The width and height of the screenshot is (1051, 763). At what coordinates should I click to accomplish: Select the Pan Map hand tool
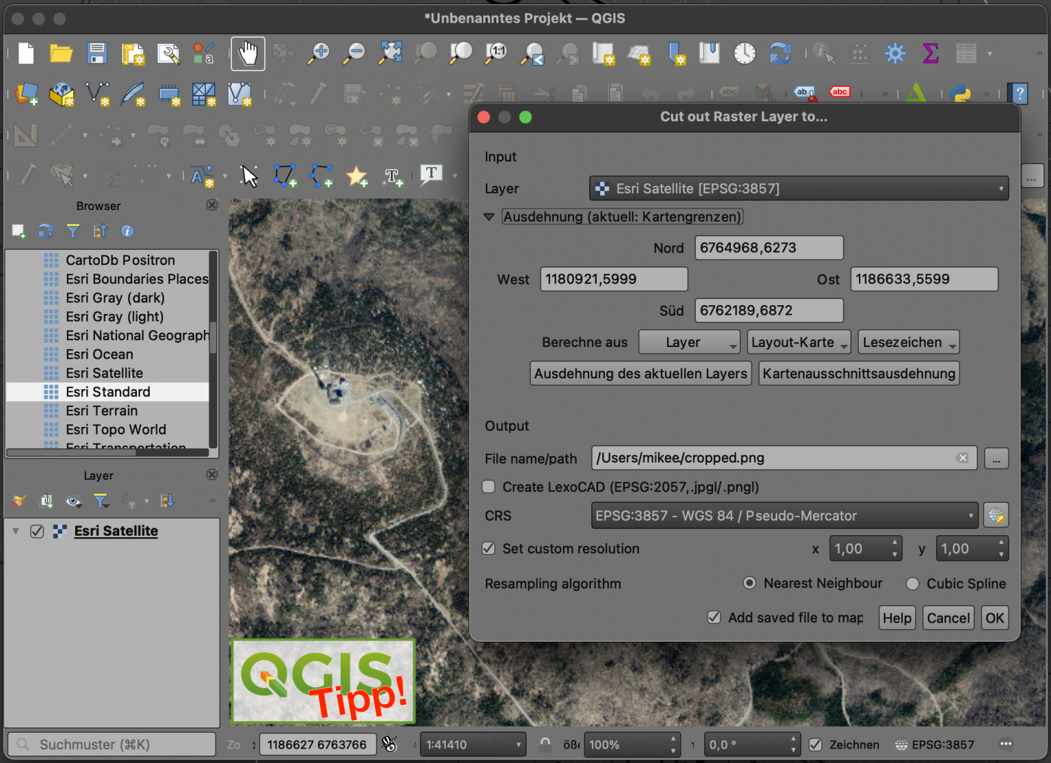click(x=248, y=53)
